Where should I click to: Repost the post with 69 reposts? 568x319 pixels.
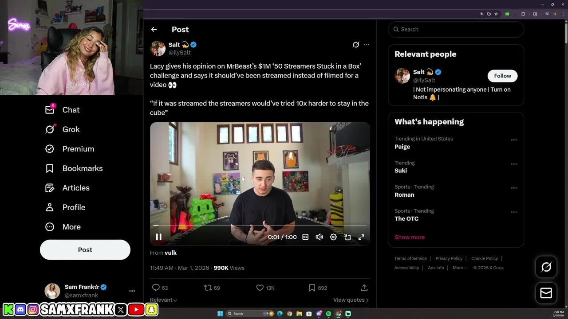coord(212,288)
